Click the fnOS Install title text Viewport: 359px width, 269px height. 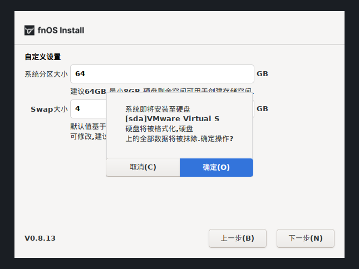(x=61, y=31)
